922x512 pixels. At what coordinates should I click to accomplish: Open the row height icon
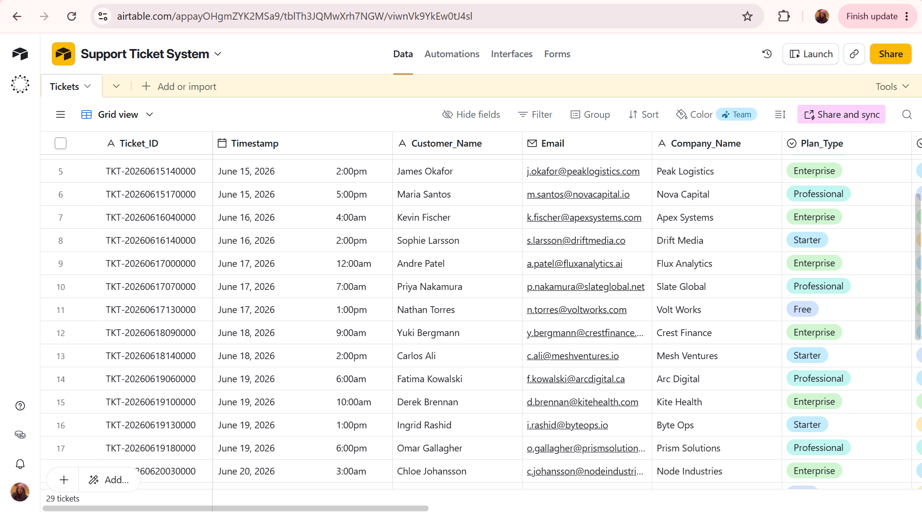pyautogui.click(x=780, y=114)
